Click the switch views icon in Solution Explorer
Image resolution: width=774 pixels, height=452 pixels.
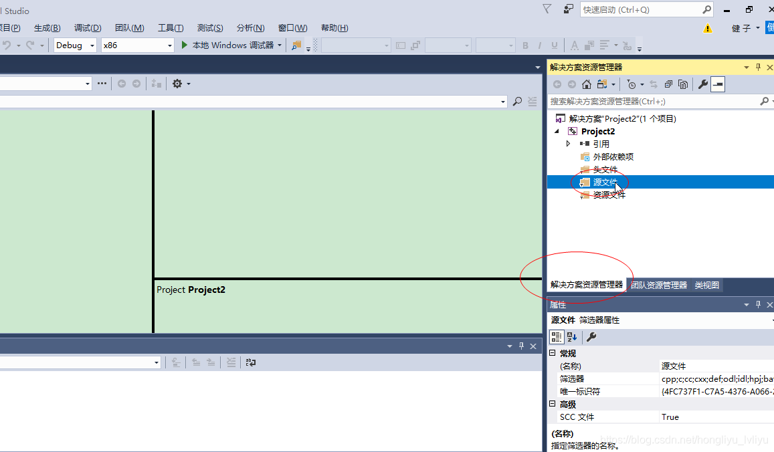click(x=601, y=84)
